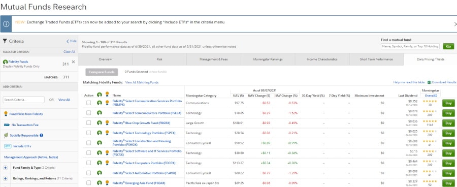
Task: Open Fidelity Select Technology Portfolio (FSPTX)
Action: coord(144,133)
